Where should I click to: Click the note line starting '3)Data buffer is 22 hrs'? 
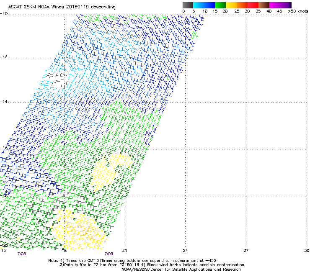tap(152, 265)
